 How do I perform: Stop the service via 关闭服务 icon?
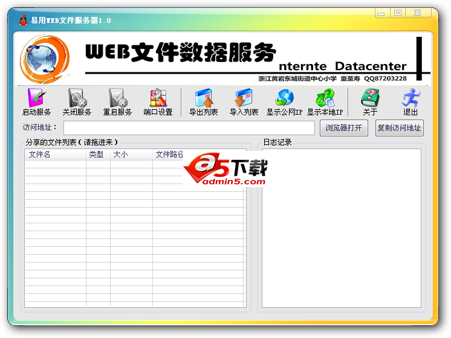pyautogui.click(x=77, y=102)
